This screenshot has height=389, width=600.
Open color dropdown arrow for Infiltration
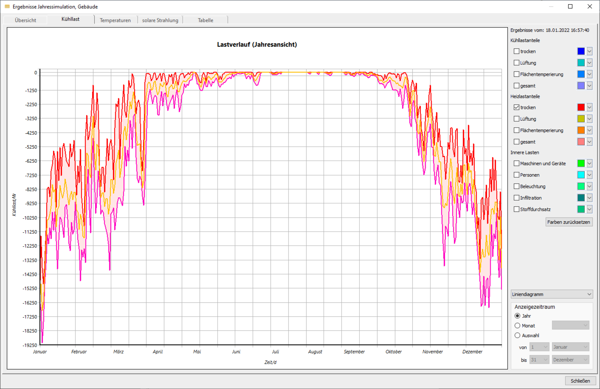590,198
